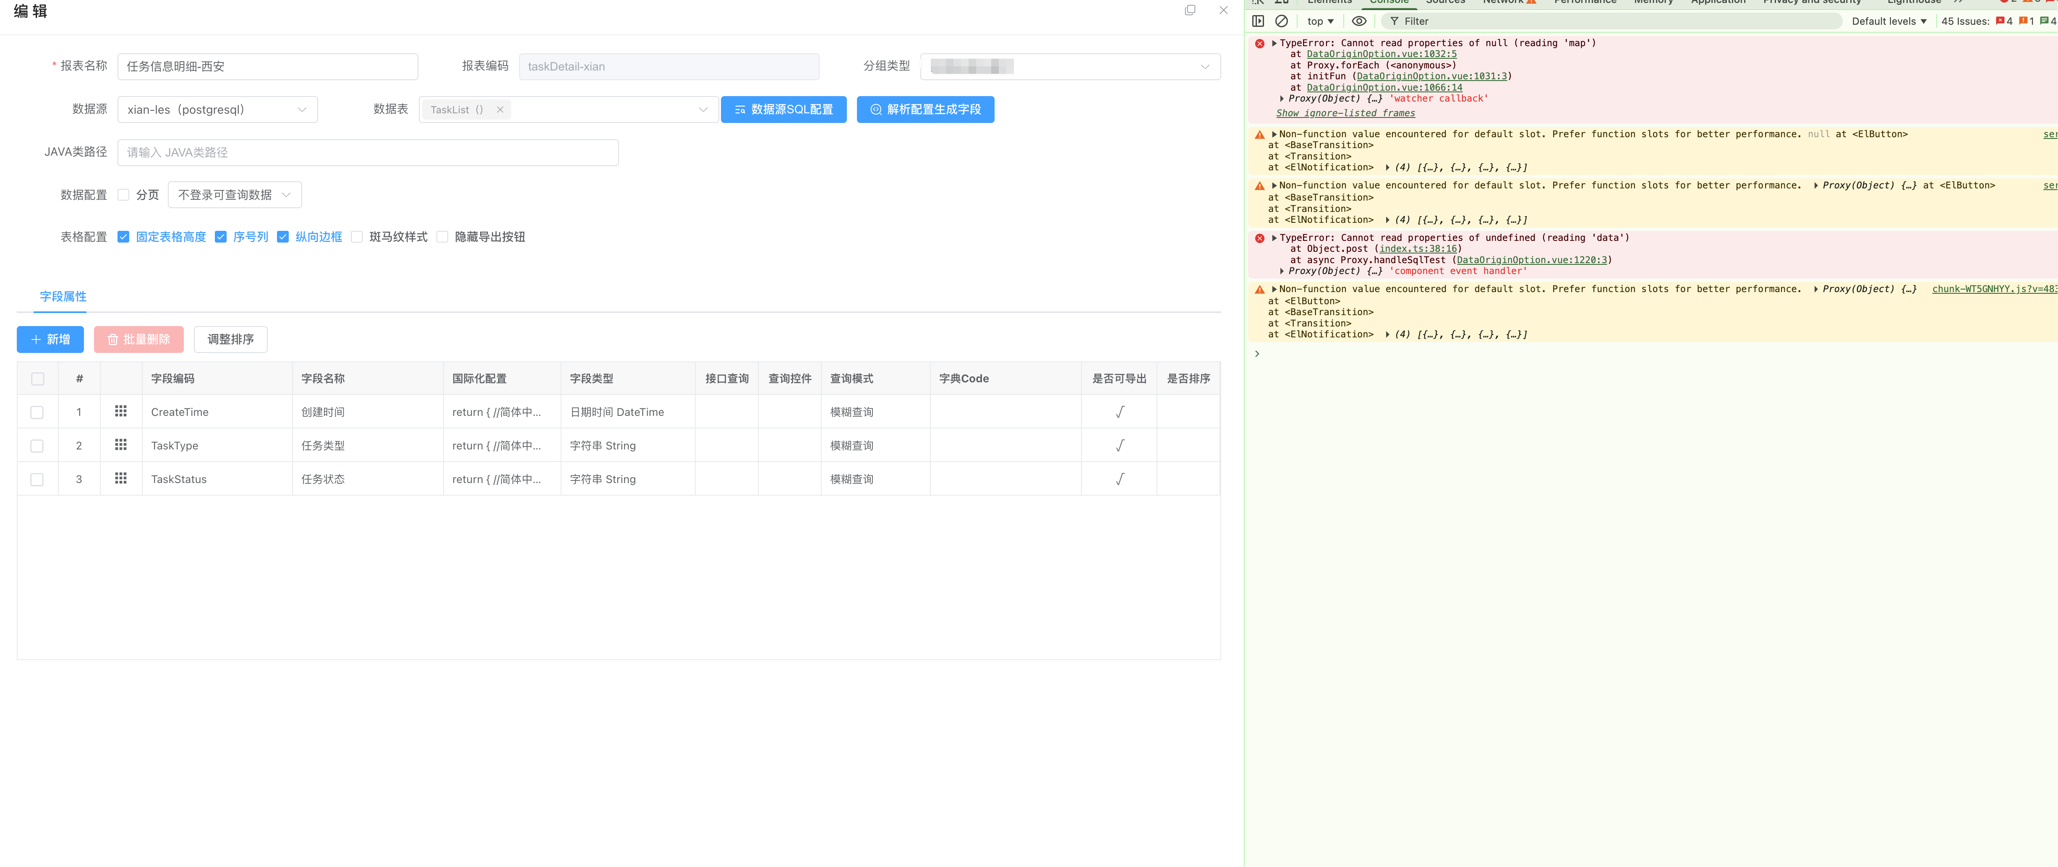Click the live expression eye icon
Viewport: 2058px width, 867px height.
[x=1358, y=21]
